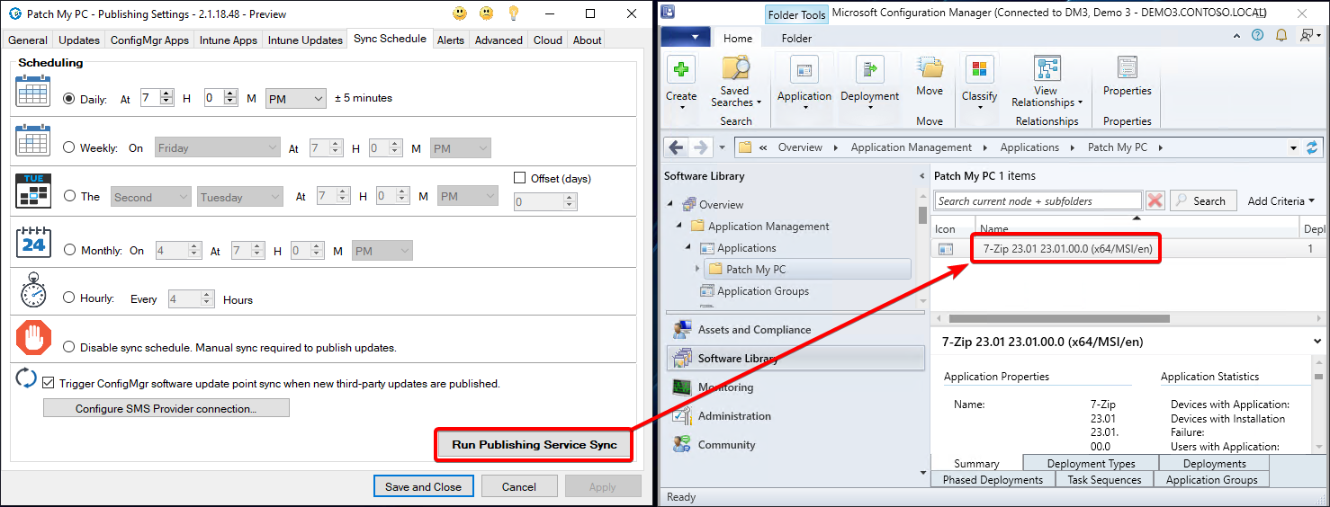Click the Classify ribbon icon
This screenshot has width=1330, height=507.
tap(979, 70)
